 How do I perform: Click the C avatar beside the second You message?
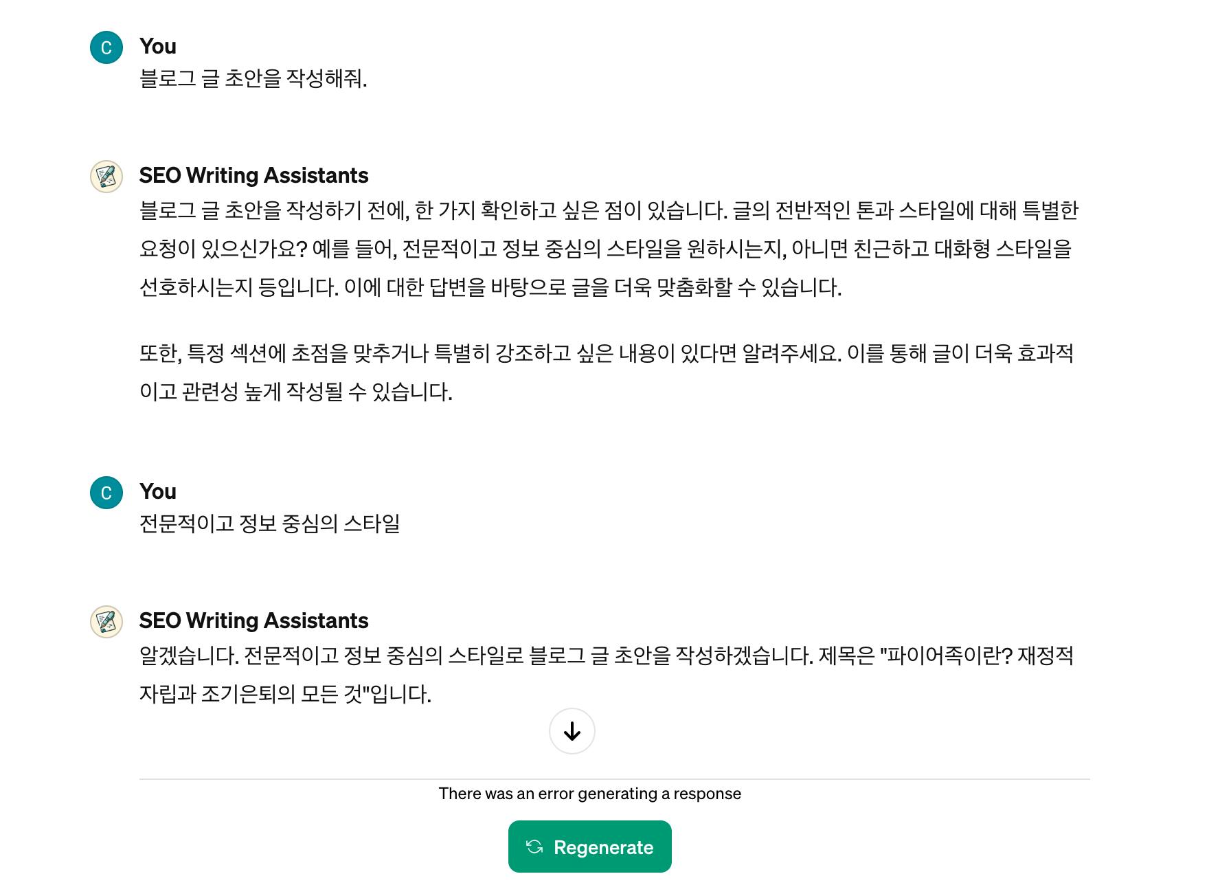106,493
